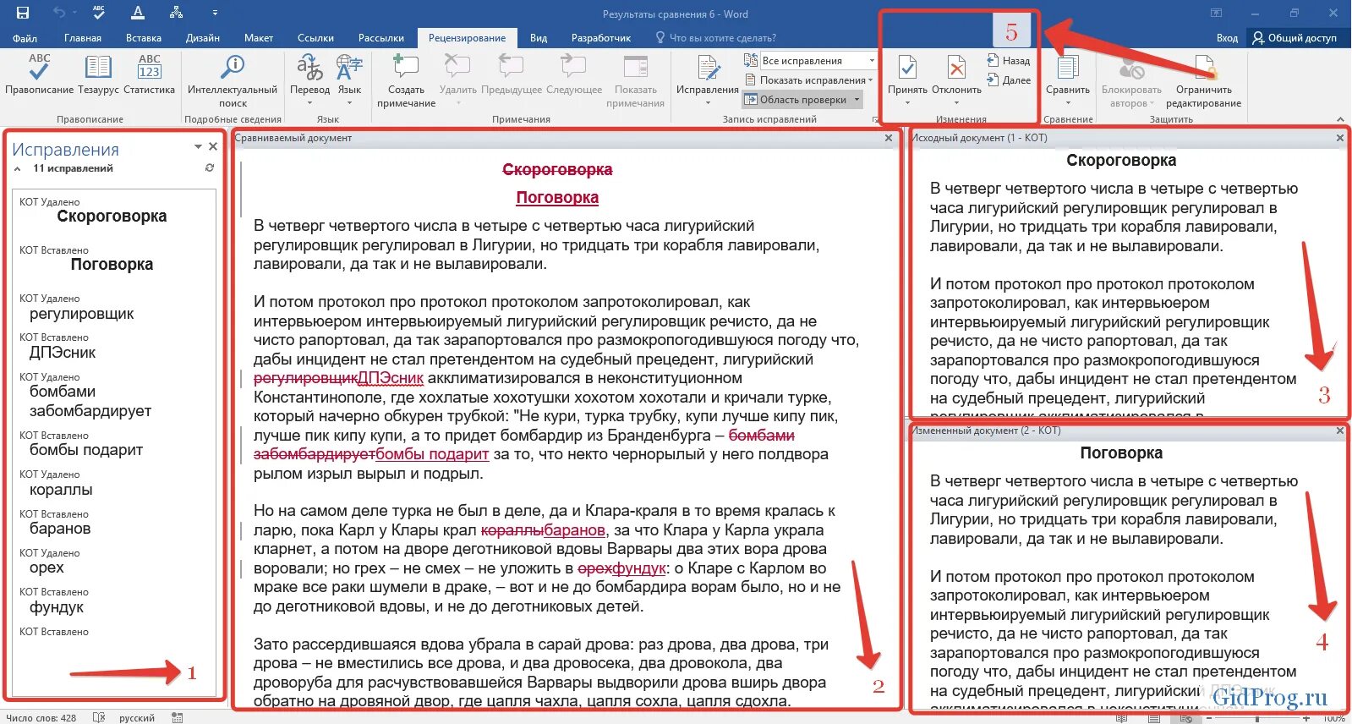Create a new comment with Создать примечание

(406, 81)
